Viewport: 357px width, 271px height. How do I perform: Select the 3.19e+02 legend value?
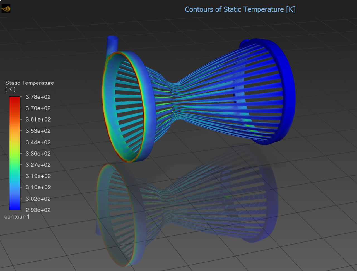click(38, 176)
